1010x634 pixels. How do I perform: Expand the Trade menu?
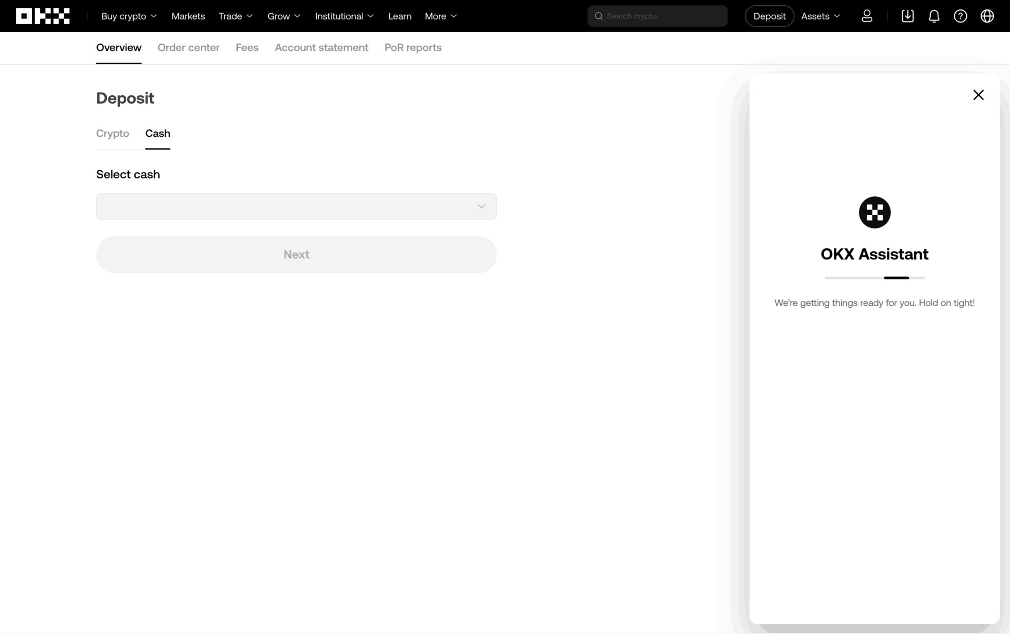tap(236, 16)
